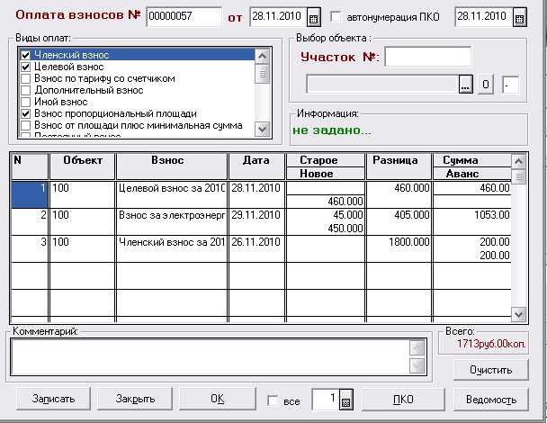Click the ellipsis browse button for object
Viewport: 547px width, 423px height.
[x=465, y=85]
